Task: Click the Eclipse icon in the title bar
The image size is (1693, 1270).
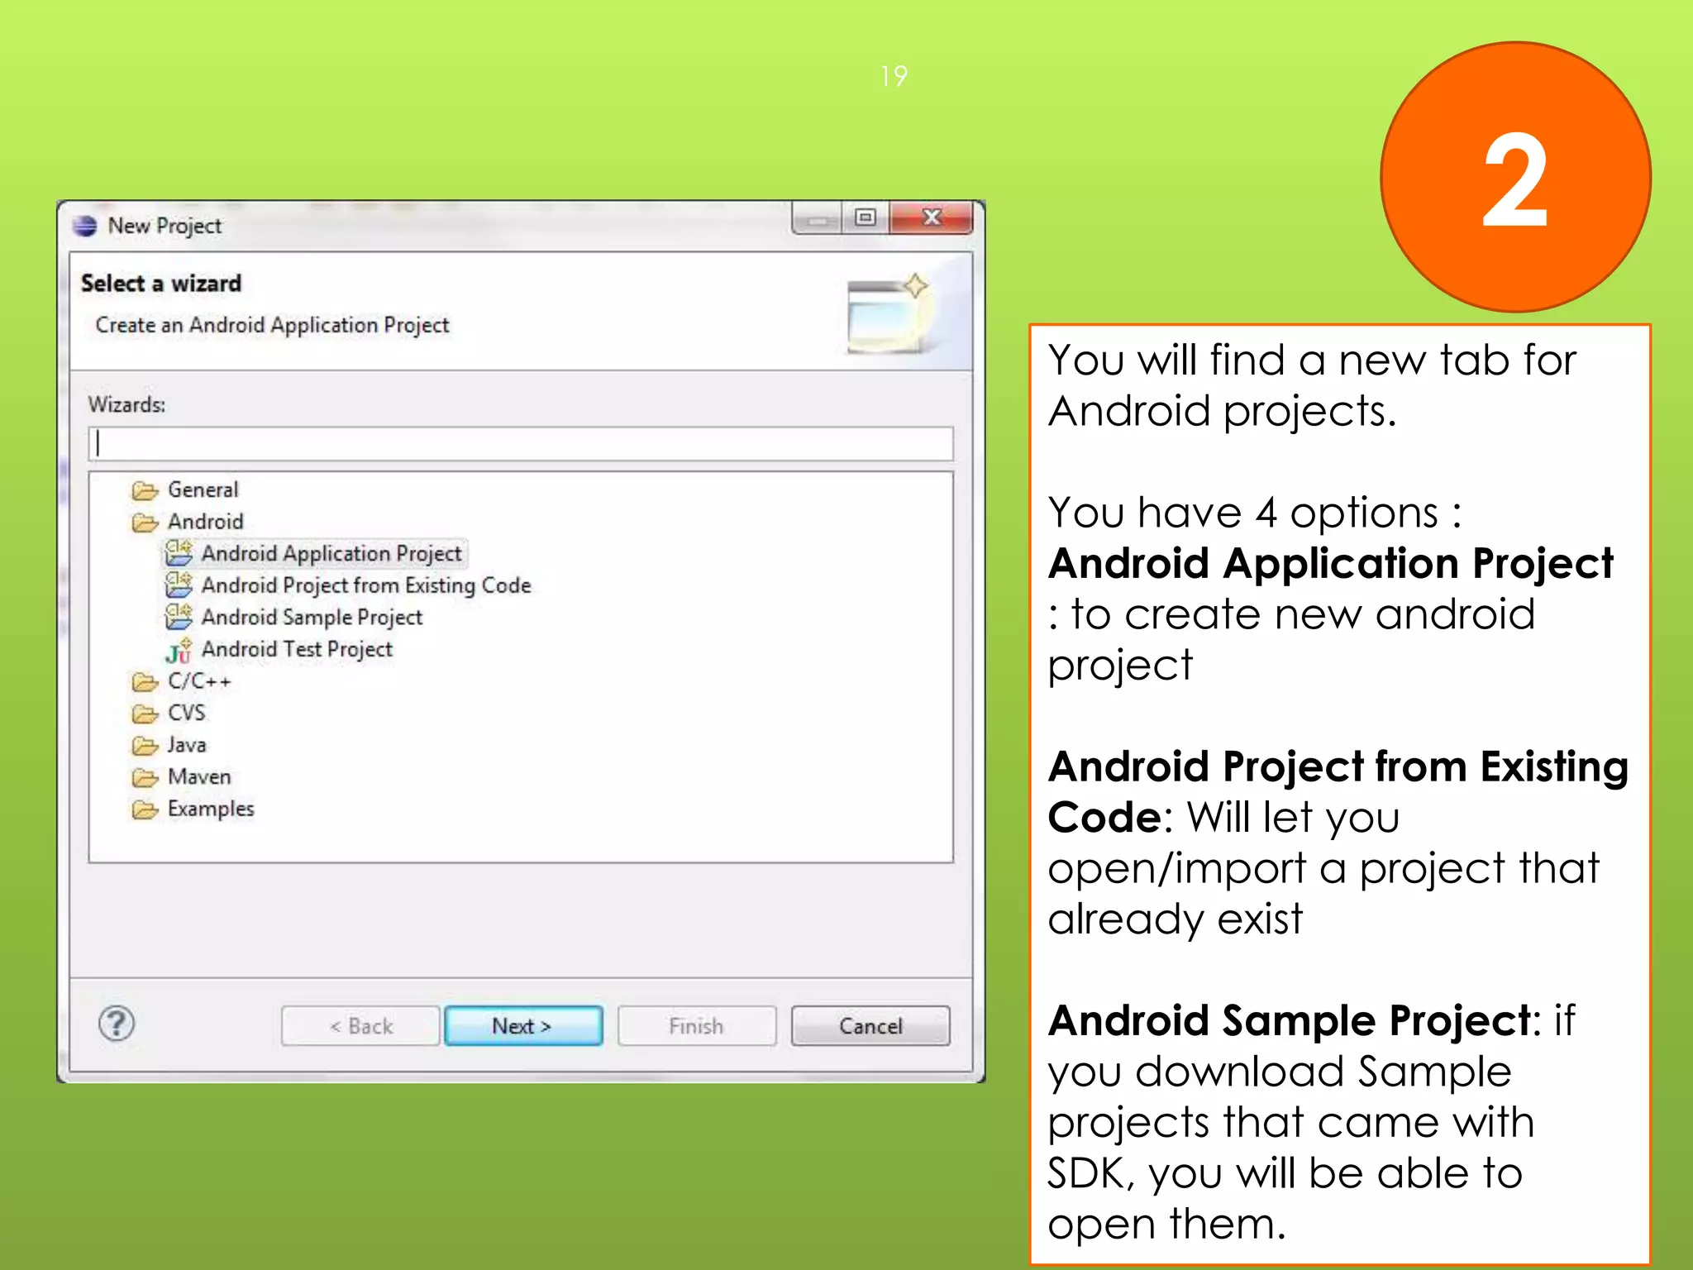Action: (84, 226)
